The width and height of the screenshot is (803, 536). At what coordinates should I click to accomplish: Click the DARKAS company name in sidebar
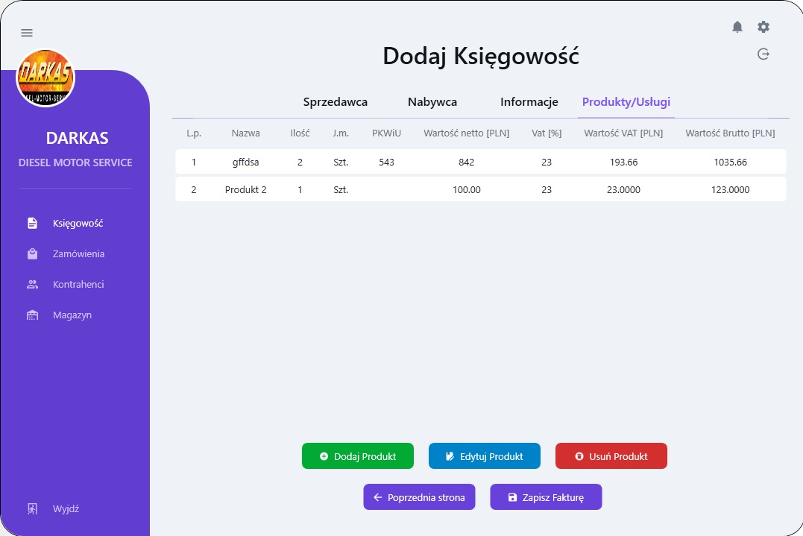point(77,138)
